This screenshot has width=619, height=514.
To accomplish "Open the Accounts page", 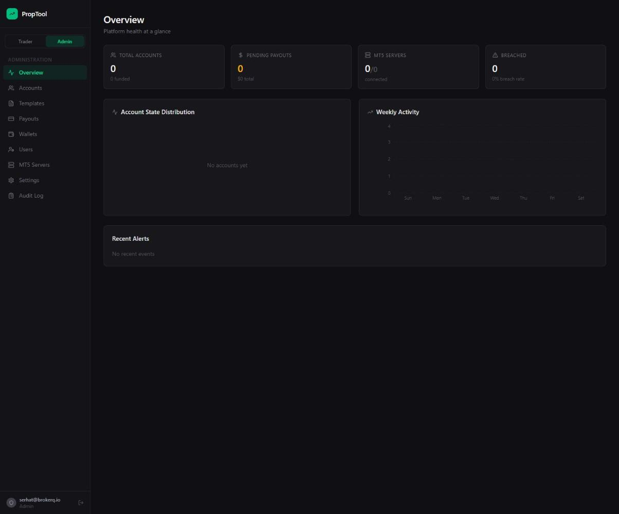I will 45,88.
